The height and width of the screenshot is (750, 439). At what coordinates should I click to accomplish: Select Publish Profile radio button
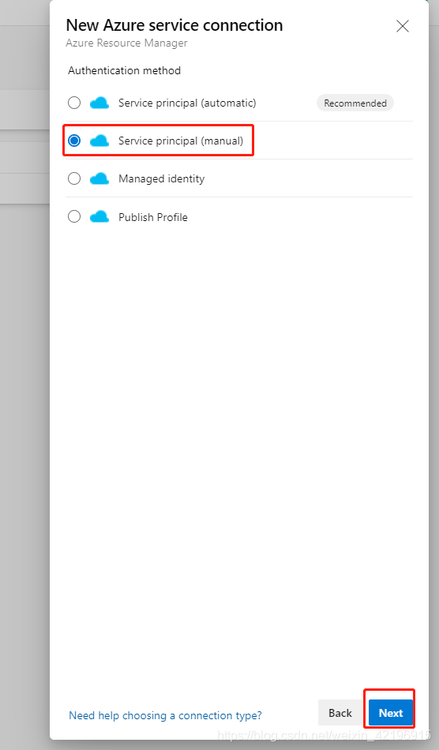click(x=74, y=217)
